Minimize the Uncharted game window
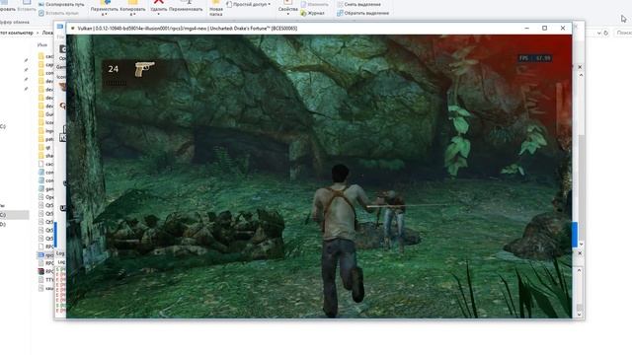The width and height of the screenshot is (632, 355). click(526, 28)
